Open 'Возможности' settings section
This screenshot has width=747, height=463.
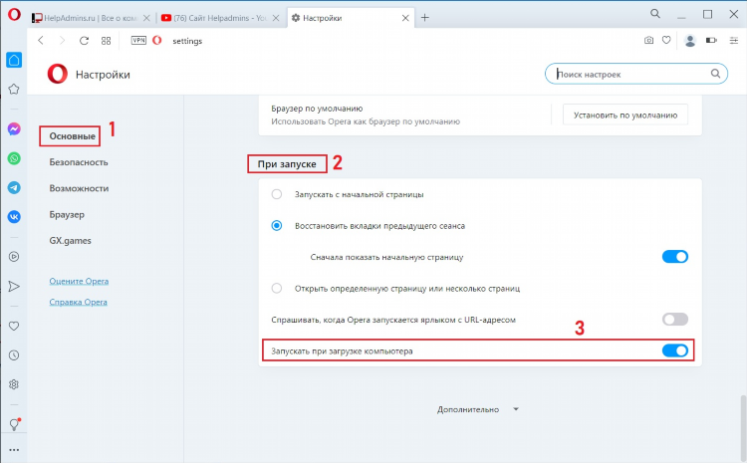pos(79,188)
